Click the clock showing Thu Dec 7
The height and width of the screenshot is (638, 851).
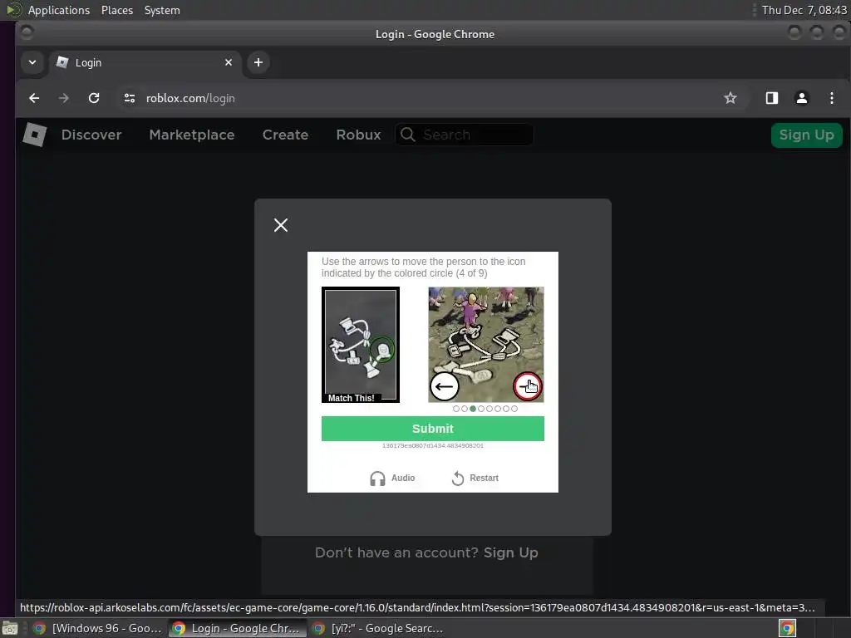click(804, 10)
